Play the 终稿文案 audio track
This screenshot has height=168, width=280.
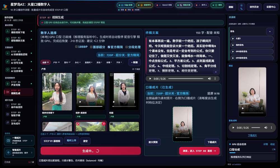tap(150, 79)
